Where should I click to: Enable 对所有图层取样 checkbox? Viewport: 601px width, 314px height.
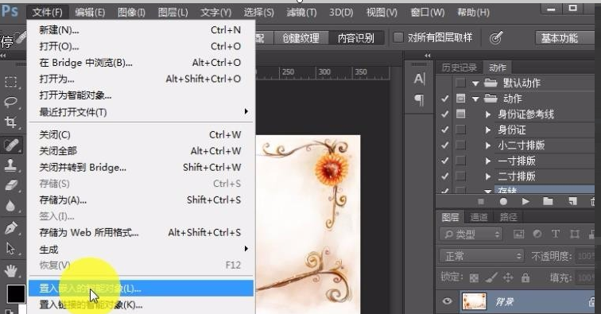398,37
